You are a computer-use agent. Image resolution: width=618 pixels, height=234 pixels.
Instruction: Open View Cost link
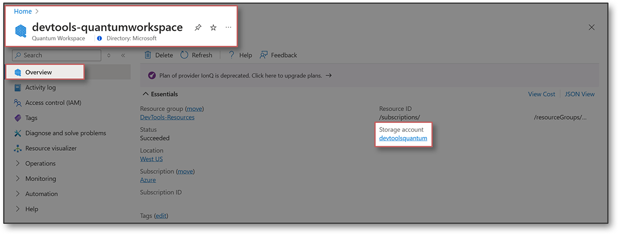(542, 94)
